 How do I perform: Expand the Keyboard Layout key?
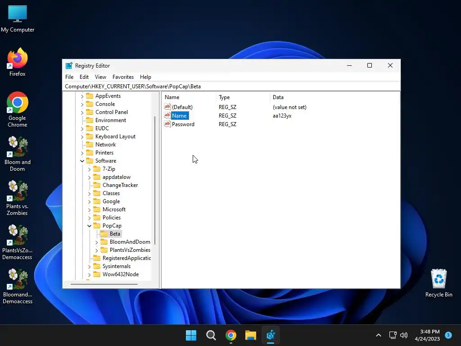(x=82, y=137)
